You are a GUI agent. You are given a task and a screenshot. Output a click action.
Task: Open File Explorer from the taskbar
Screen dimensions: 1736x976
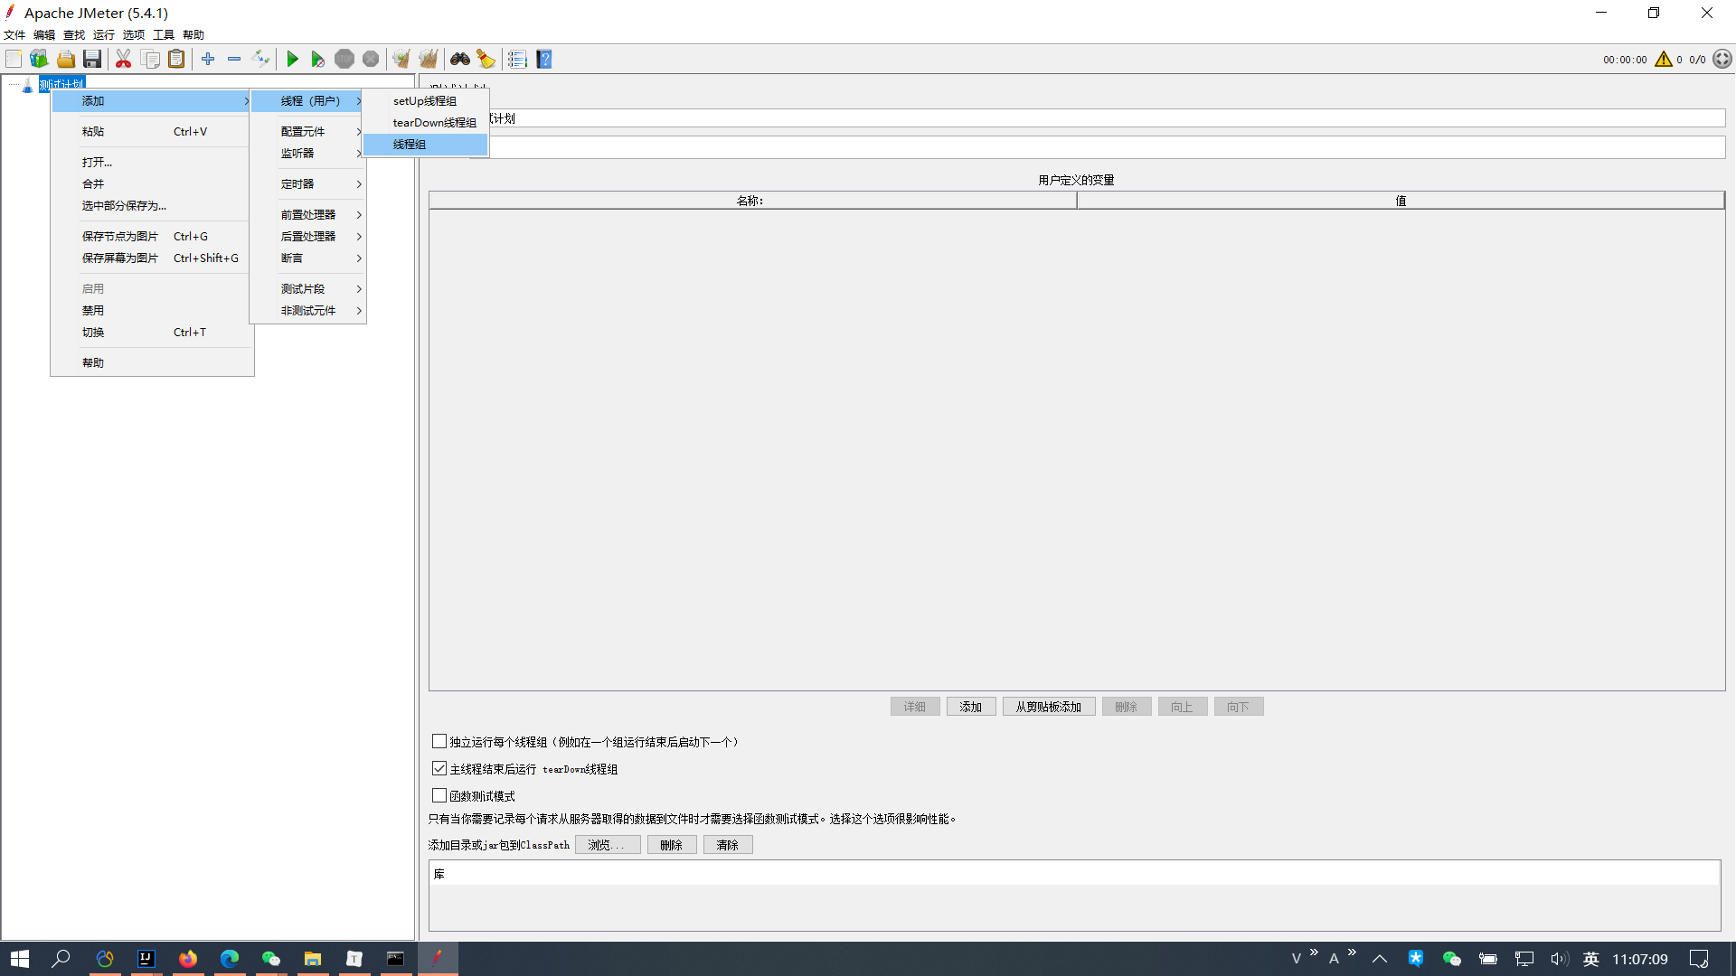tap(313, 959)
